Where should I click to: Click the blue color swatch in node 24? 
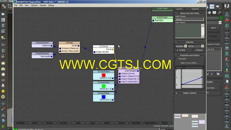pos(104,97)
